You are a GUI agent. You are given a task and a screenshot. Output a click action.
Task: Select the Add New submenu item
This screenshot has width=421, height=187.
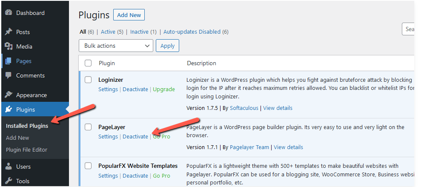click(x=17, y=138)
